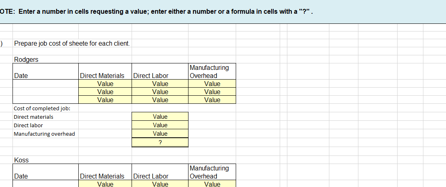This screenshot has width=446, height=187.
Task: Select first Direct Materials Value cell for Rodgers
Action: (x=105, y=84)
